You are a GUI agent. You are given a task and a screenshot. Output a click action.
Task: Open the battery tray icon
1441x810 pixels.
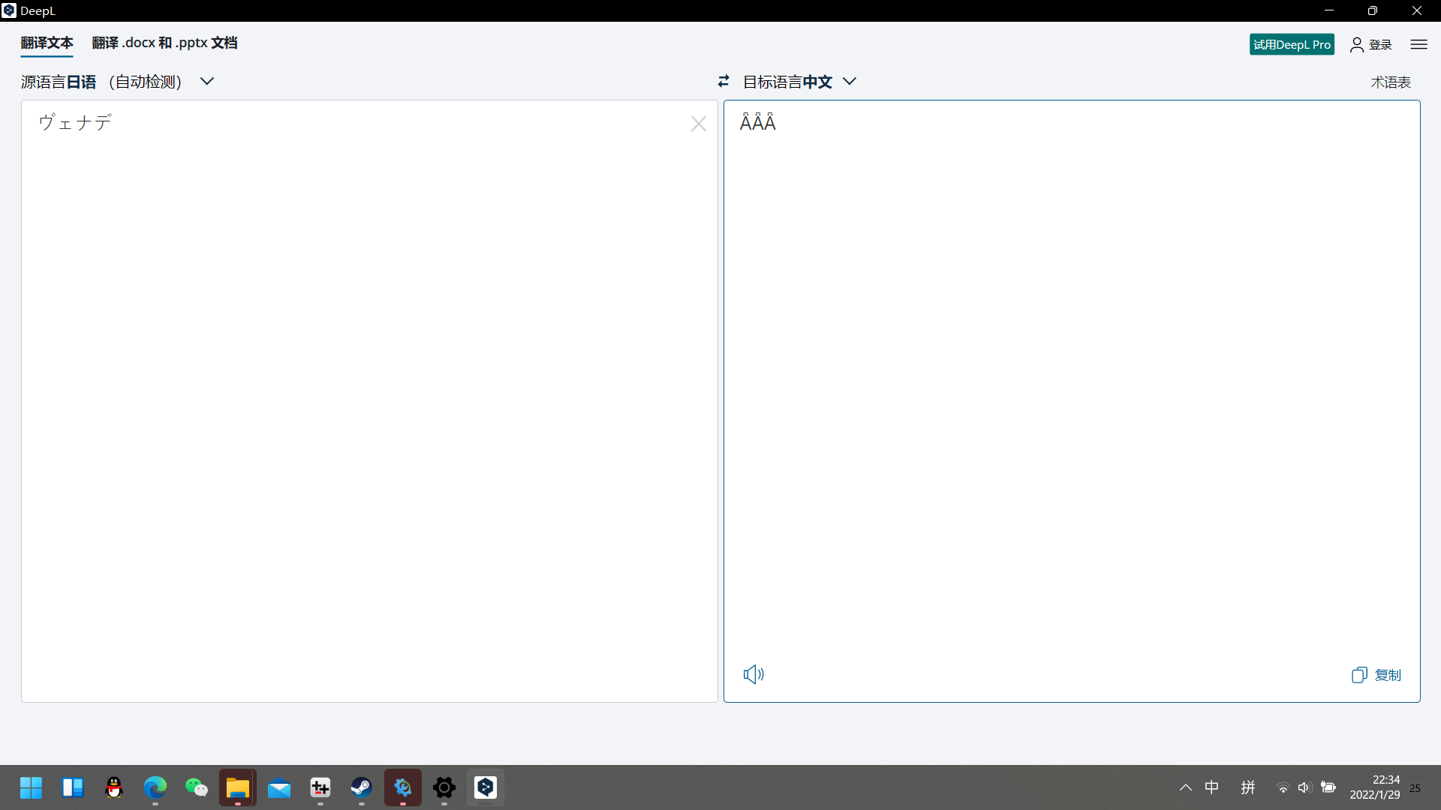pos(1328,787)
